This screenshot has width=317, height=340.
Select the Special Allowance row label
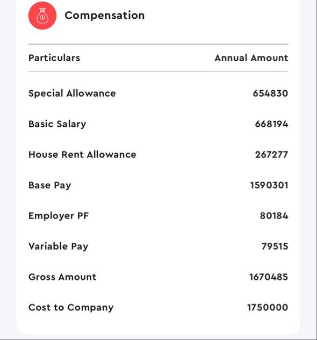(x=72, y=93)
